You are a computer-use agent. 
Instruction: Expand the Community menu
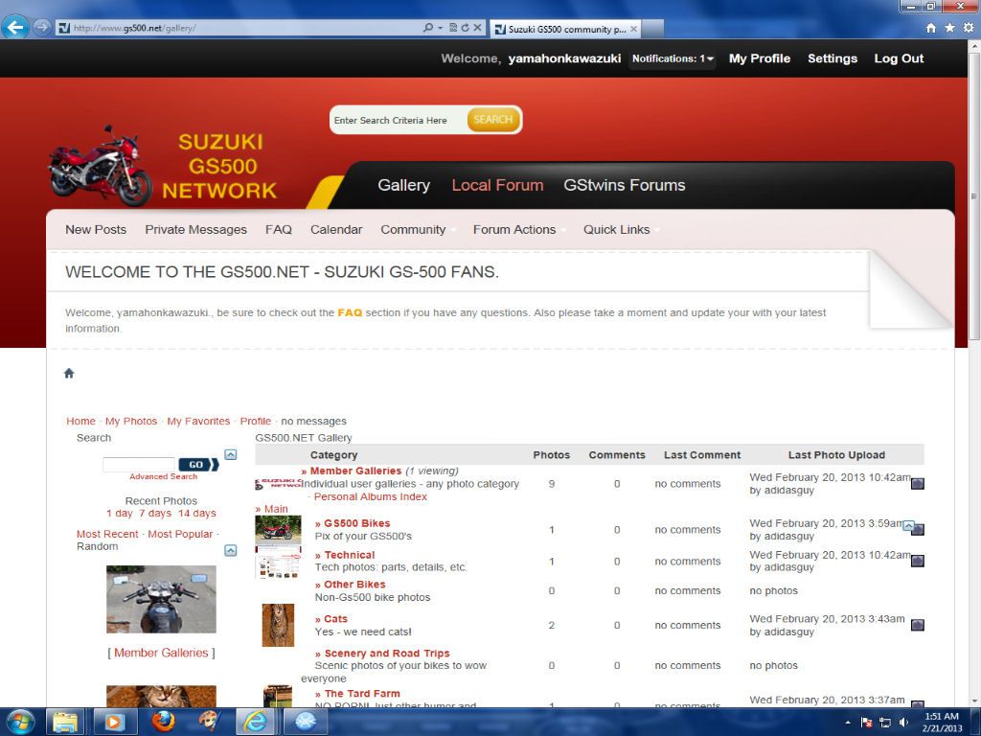(413, 230)
